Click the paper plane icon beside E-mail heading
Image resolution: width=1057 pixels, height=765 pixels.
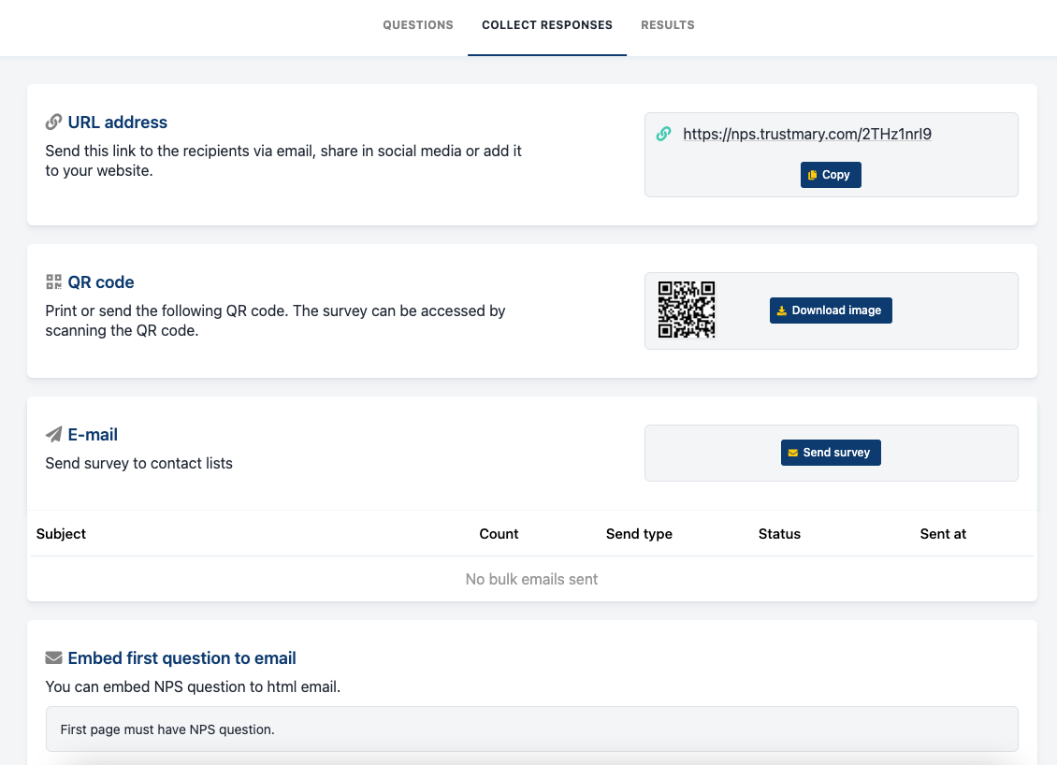(x=54, y=435)
